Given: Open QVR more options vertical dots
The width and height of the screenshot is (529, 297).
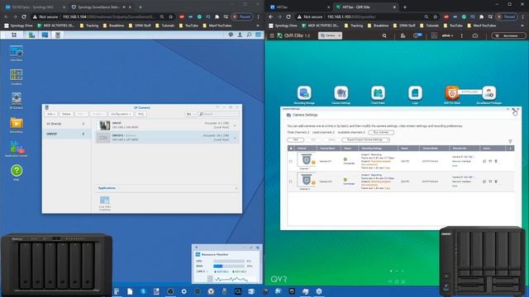Looking at the screenshot, I should tap(462, 35).
